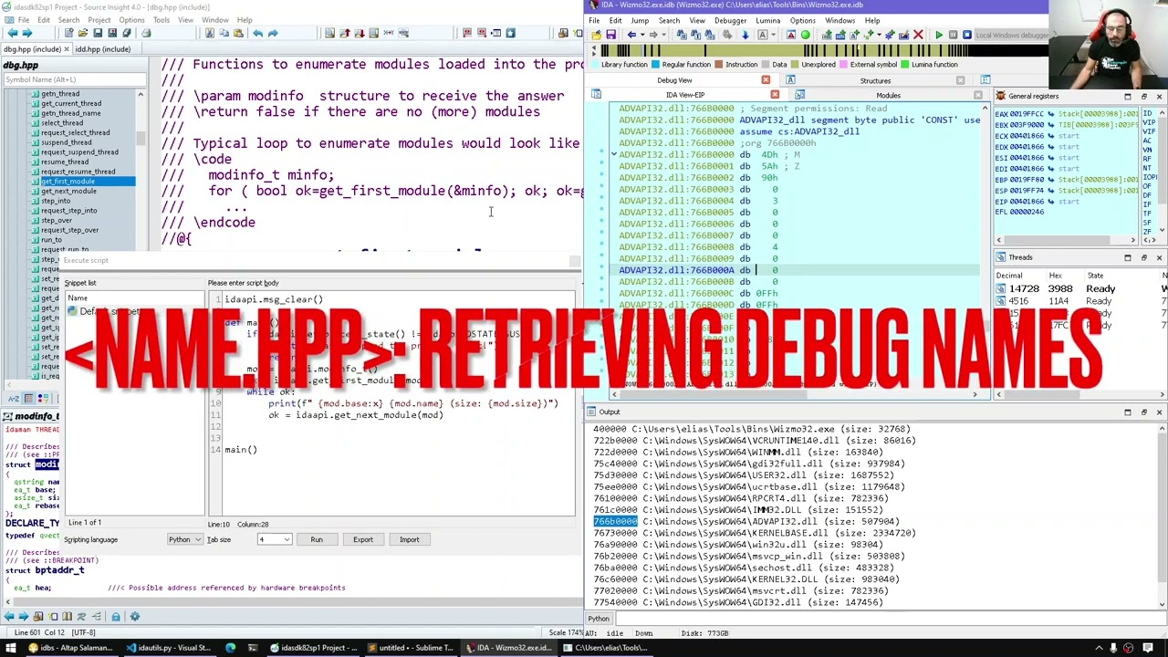Click the Save disk icon in Source Insight
This screenshot has width=1168, height=657.
tap(98, 33)
